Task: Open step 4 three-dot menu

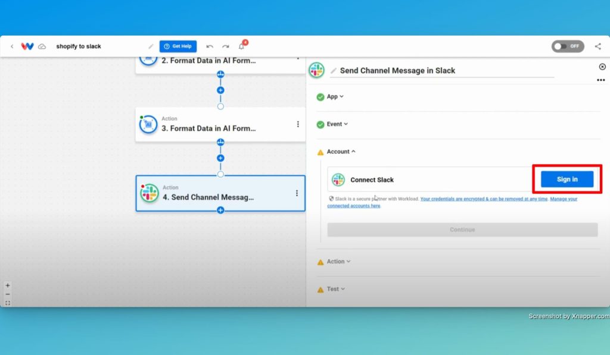Action: coord(297,193)
